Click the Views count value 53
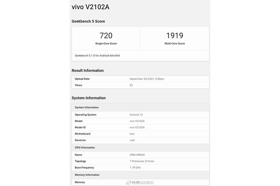The height and width of the screenshot is (186, 280). click(x=131, y=85)
